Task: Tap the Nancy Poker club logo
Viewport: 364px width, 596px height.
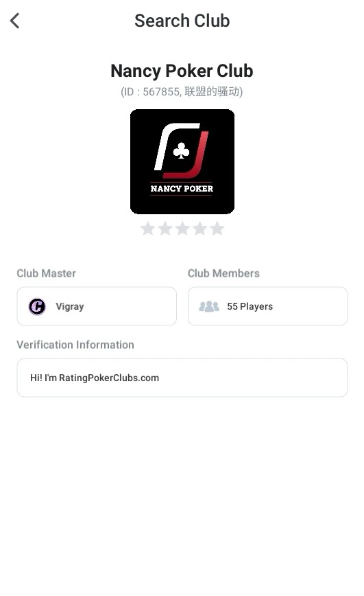Action: (182, 161)
